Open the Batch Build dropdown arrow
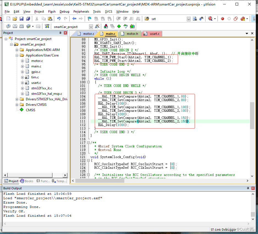This screenshot has width=258, height=234. coord(33,26)
